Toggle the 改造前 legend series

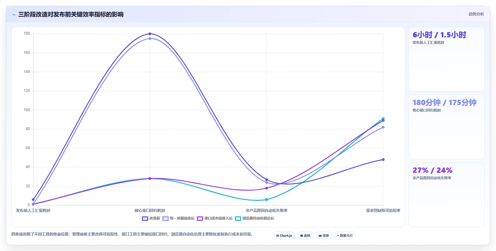pyautogui.click(x=151, y=218)
